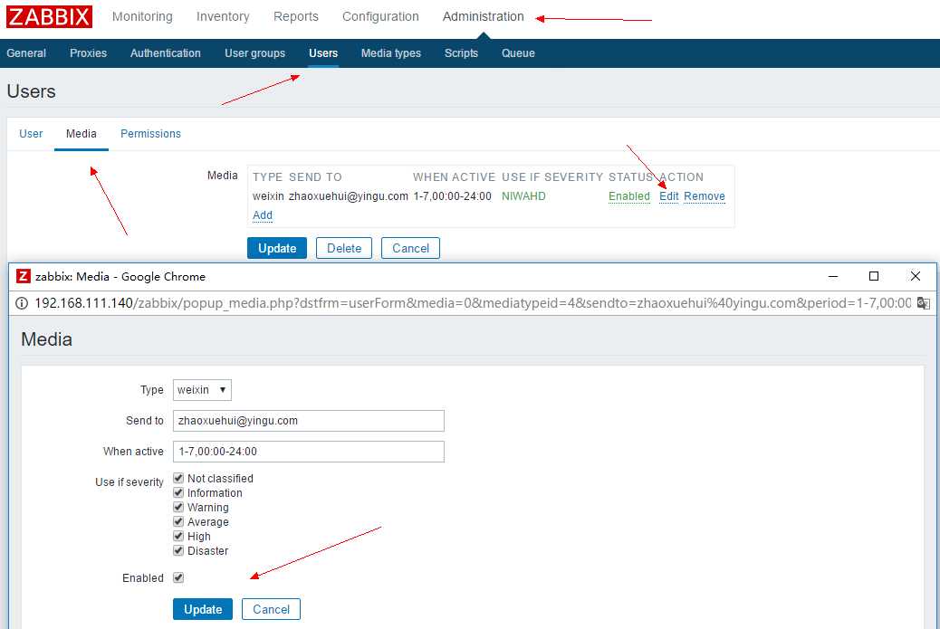This screenshot has height=629, width=940.
Task: Toggle the Information severity checkbox
Action: click(x=178, y=492)
